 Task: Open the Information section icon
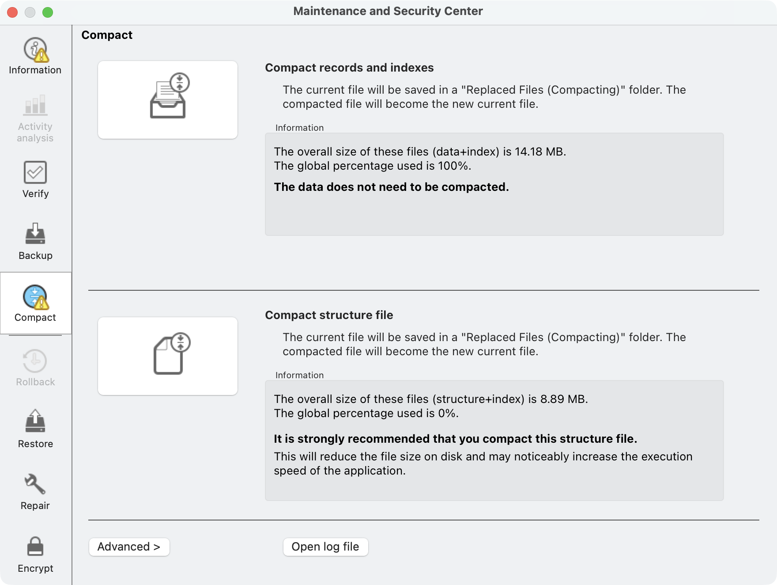point(35,49)
